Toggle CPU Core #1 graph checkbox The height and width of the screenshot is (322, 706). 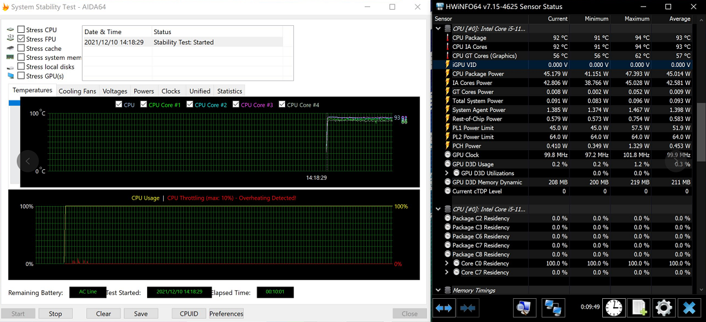click(144, 105)
